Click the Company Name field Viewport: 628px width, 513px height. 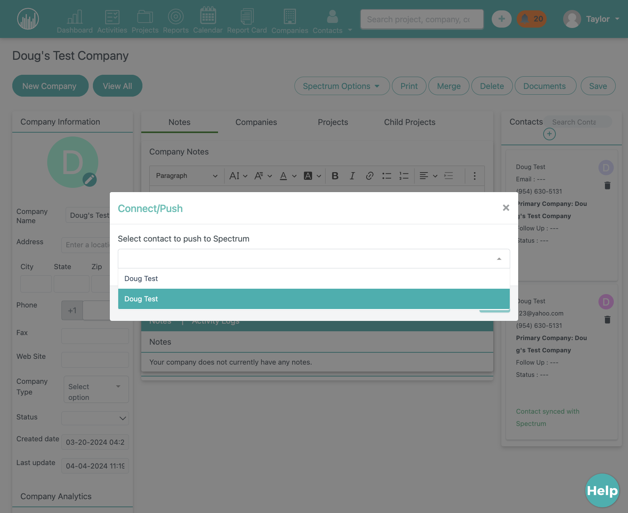click(88, 215)
